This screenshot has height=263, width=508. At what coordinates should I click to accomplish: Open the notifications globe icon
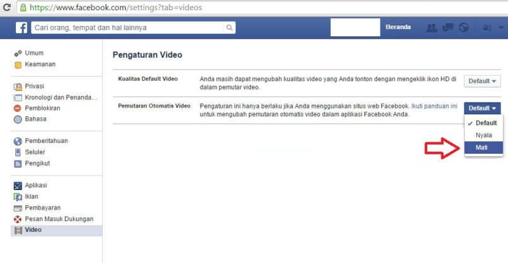pyautogui.click(x=464, y=28)
